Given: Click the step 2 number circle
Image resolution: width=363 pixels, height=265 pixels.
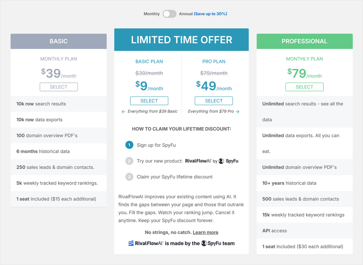Looking at the screenshot, I should (x=129, y=161).
